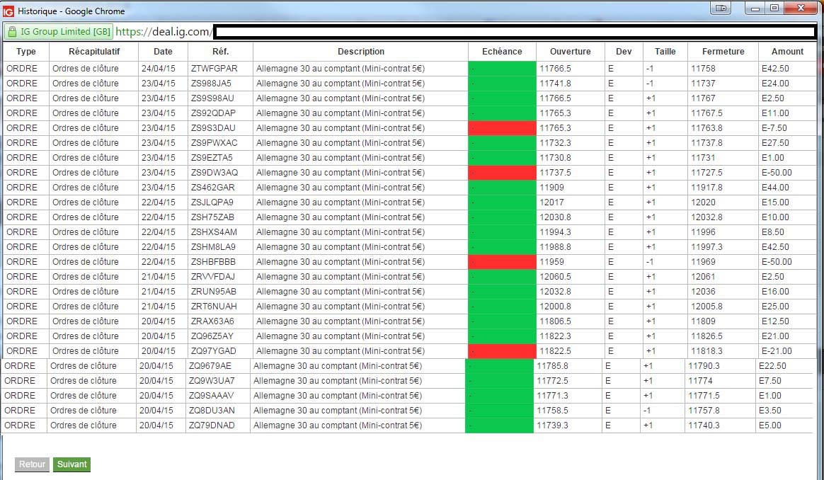Select reference ZQ96Z5AY

point(212,336)
